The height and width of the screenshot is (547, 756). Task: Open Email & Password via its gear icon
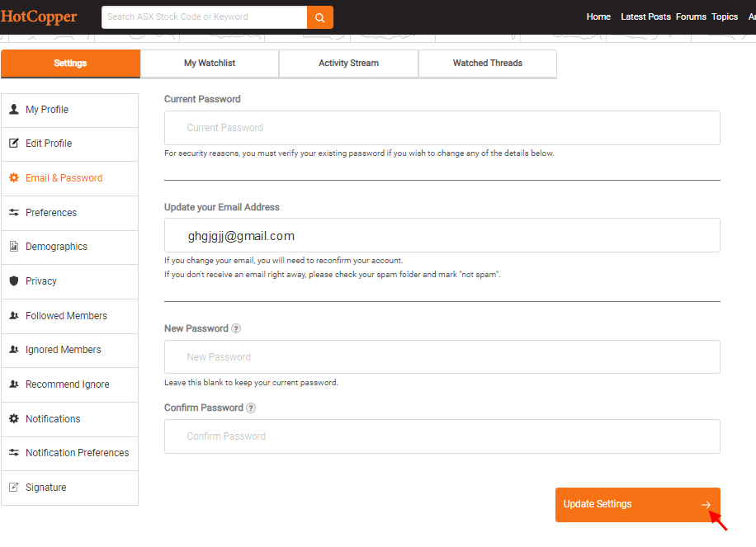(12, 177)
